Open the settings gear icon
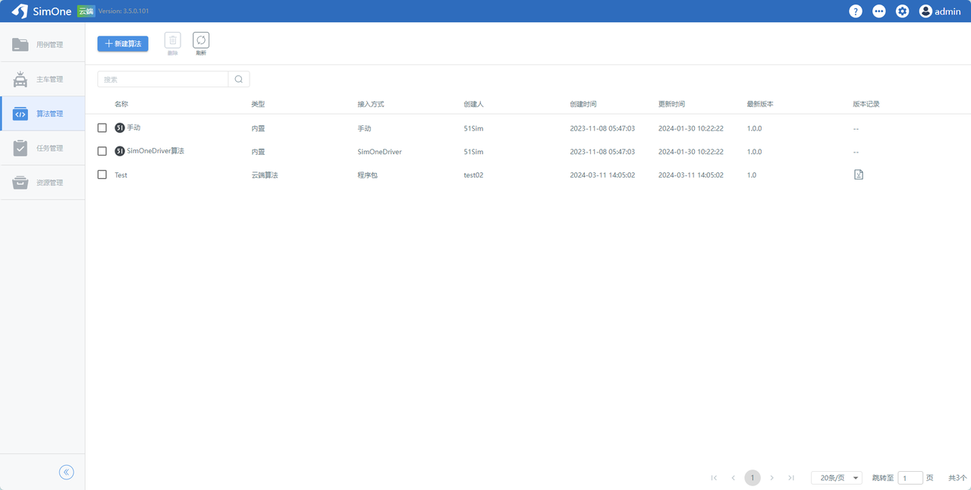 pos(902,11)
